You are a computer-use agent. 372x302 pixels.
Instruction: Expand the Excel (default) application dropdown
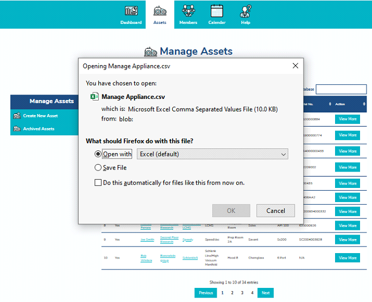[x=212, y=154]
